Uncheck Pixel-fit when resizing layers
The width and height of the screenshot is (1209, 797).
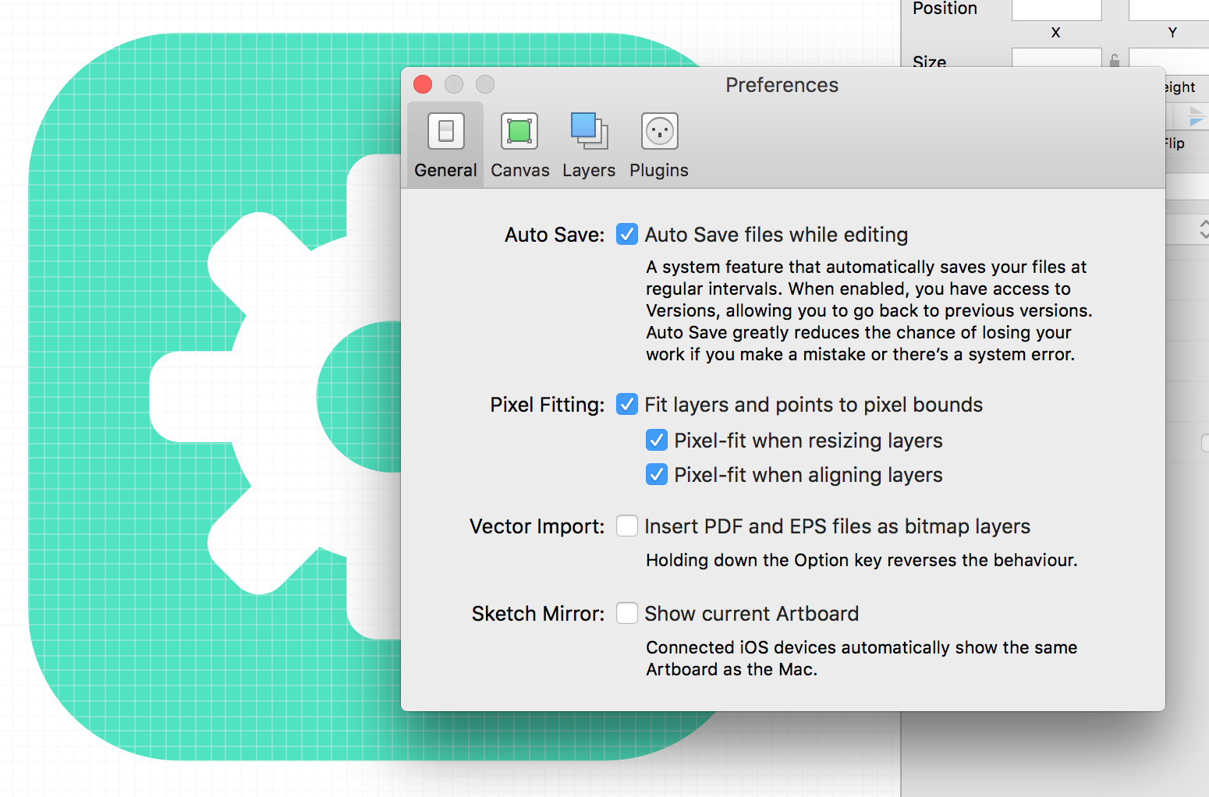click(657, 440)
